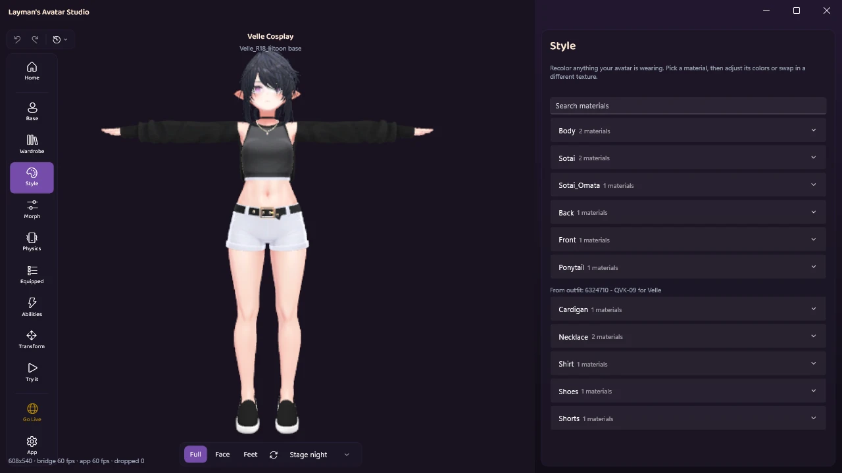Expand the Front materials group
842x473 pixels.
[x=688, y=240]
